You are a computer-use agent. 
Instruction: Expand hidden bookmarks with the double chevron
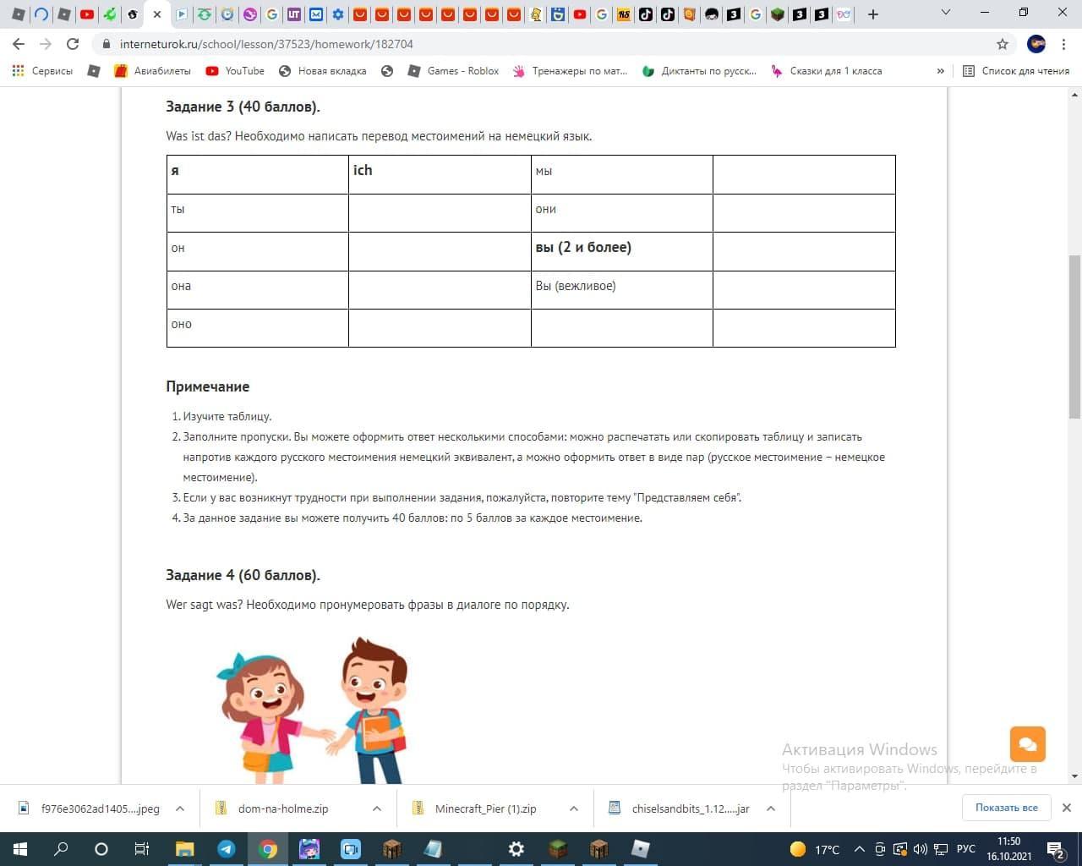pyautogui.click(x=940, y=71)
